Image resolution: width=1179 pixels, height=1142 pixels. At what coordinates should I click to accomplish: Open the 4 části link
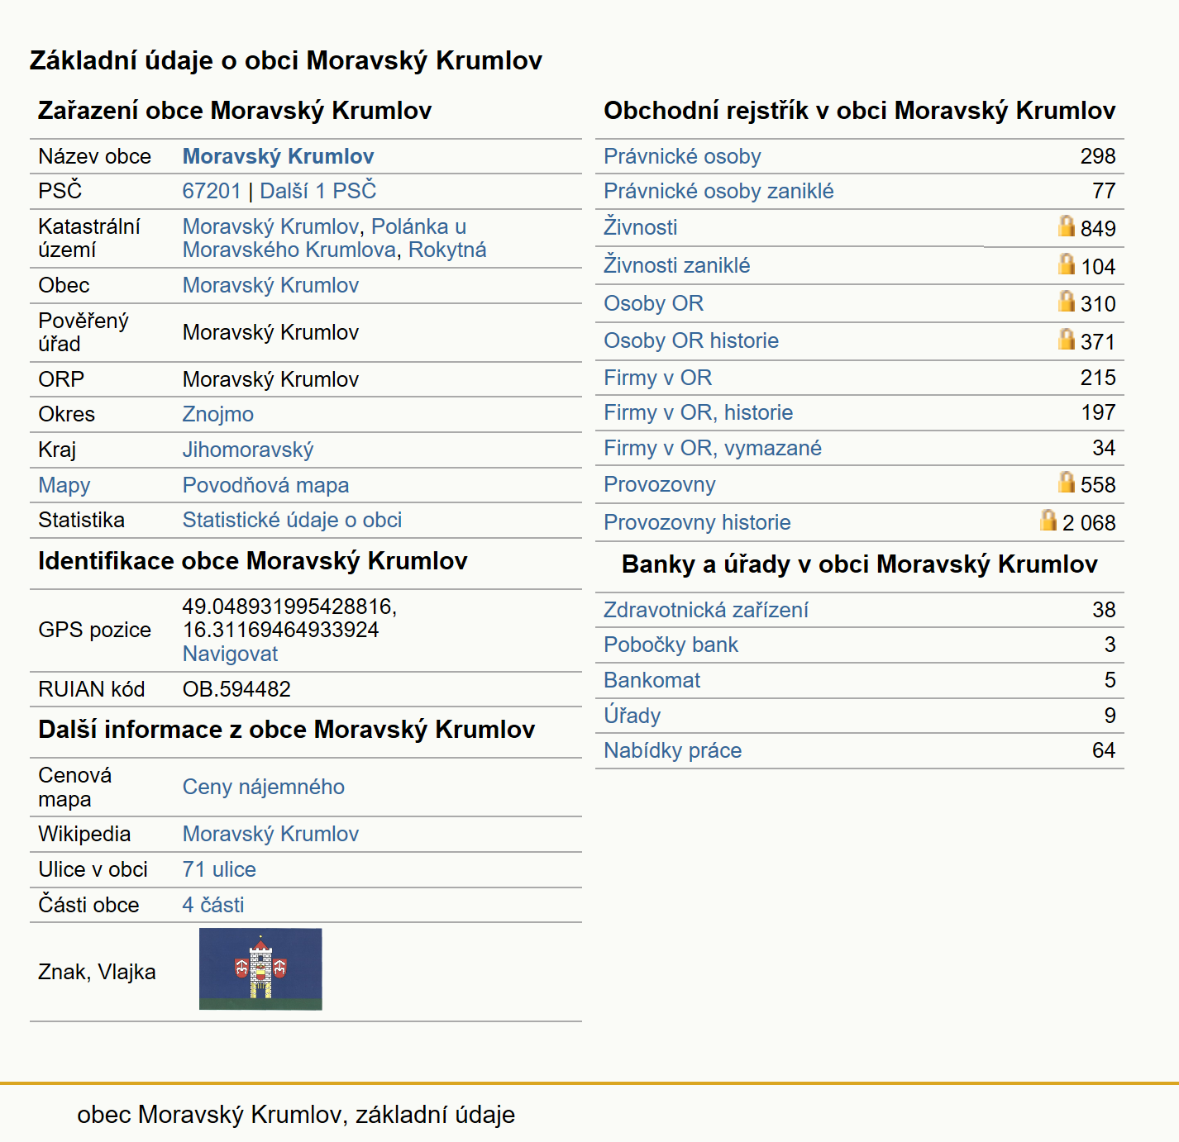(213, 905)
